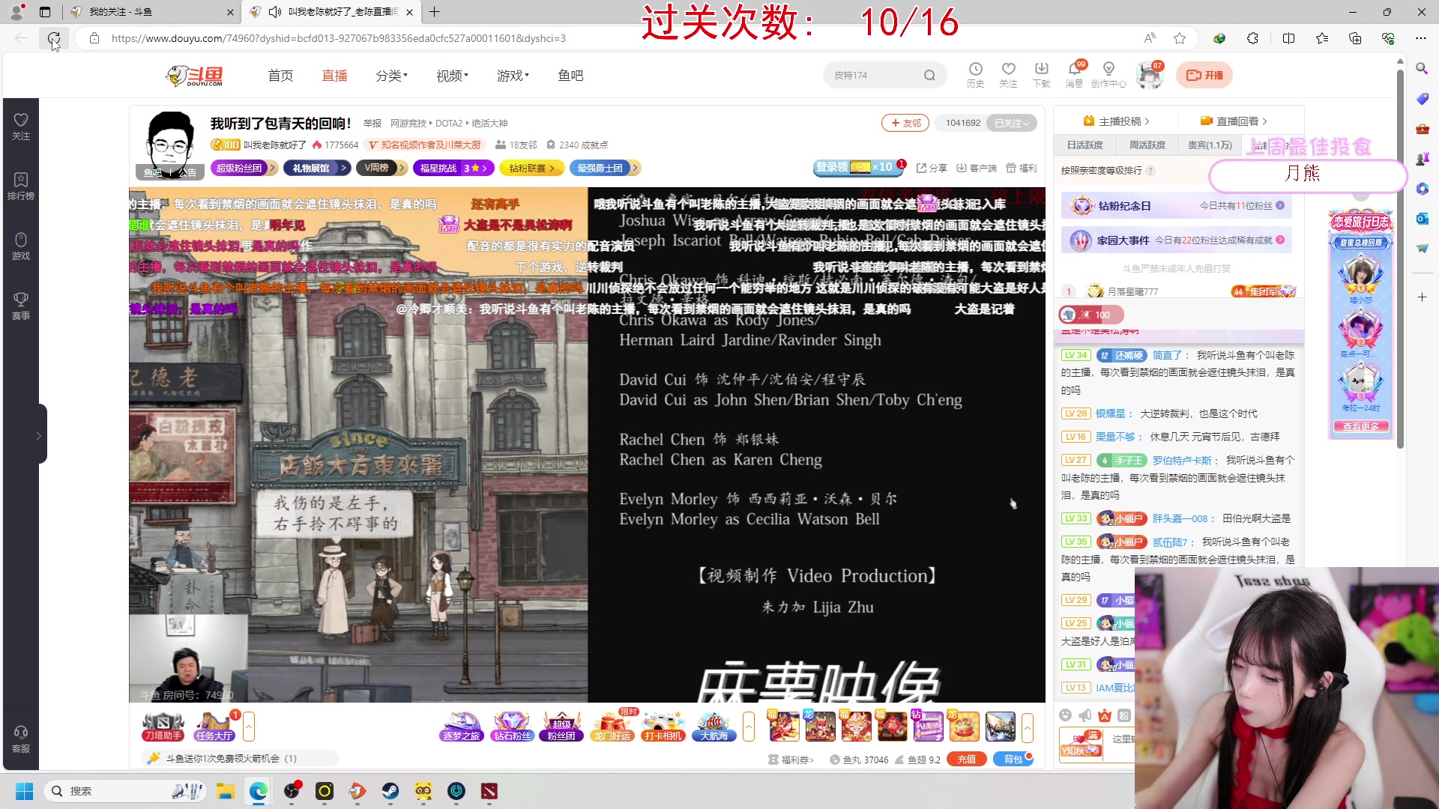Collapse the activity icon group arrow after 大航海

click(x=748, y=726)
